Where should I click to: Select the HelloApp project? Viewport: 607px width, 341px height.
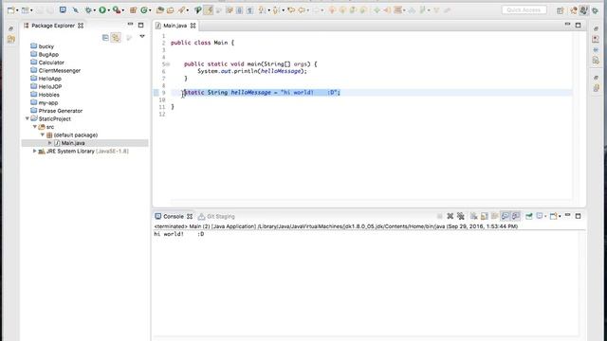pyautogui.click(x=46, y=79)
